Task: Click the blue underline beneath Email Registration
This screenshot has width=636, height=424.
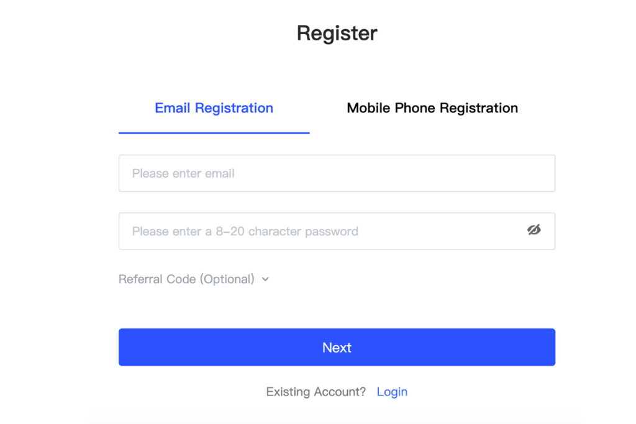Action: (214, 133)
